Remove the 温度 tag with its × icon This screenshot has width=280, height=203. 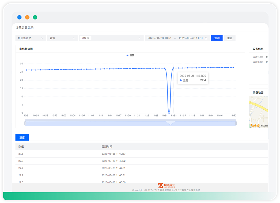coord(88,38)
